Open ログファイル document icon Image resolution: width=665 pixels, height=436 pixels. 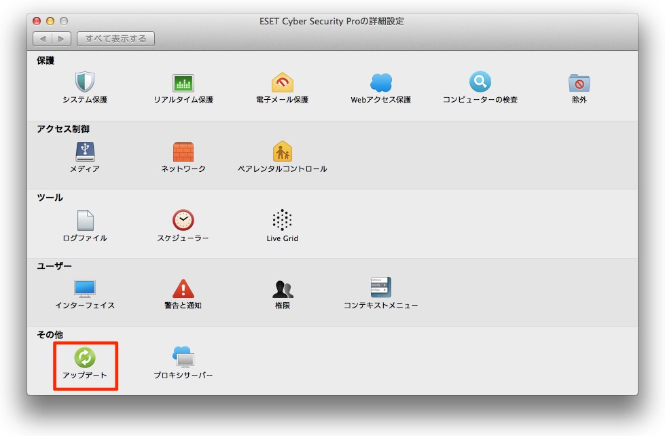tap(85, 220)
